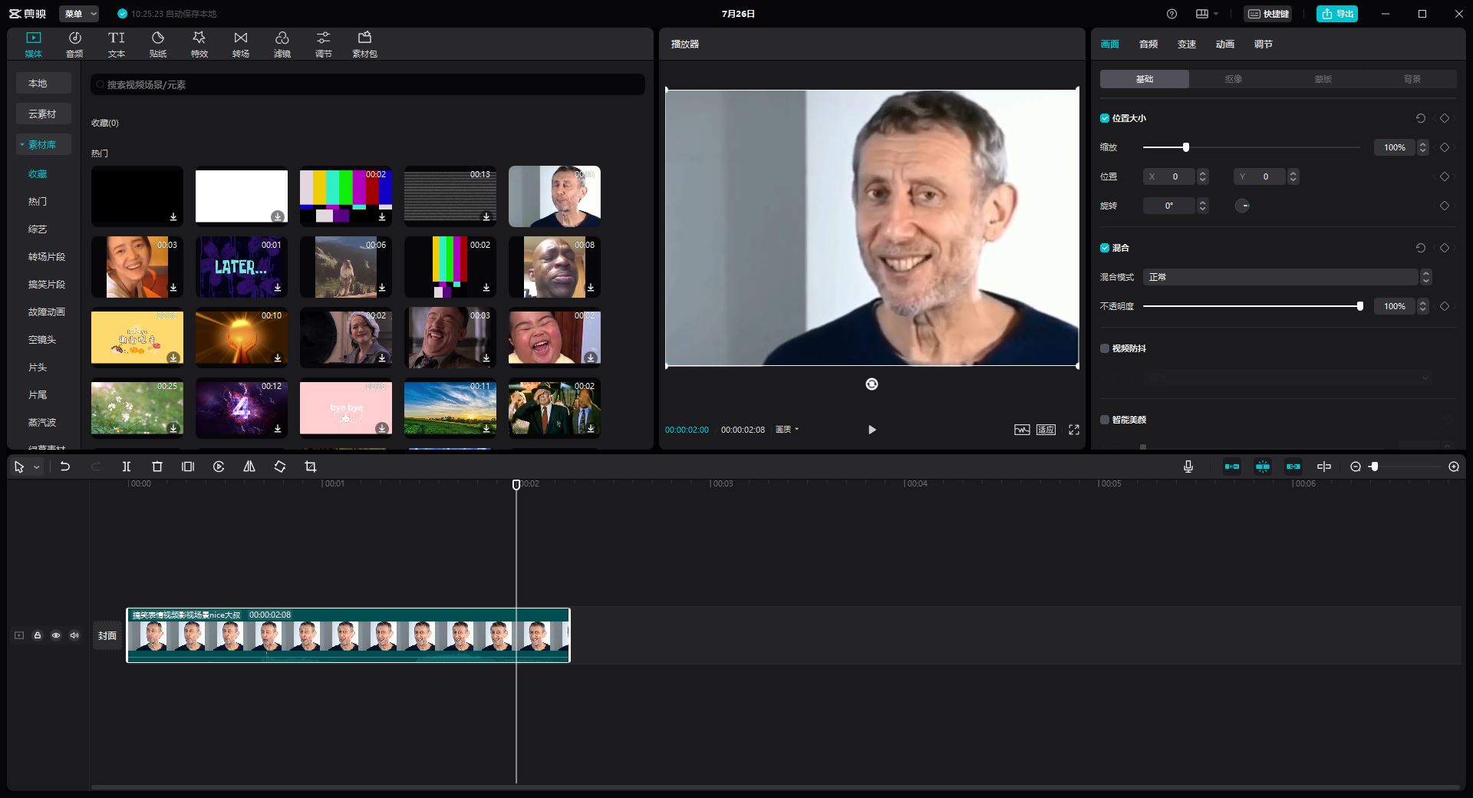This screenshot has height=798, width=1473.
Task: Open the 转场 (Transitions) panel
Action: point(240,43)
